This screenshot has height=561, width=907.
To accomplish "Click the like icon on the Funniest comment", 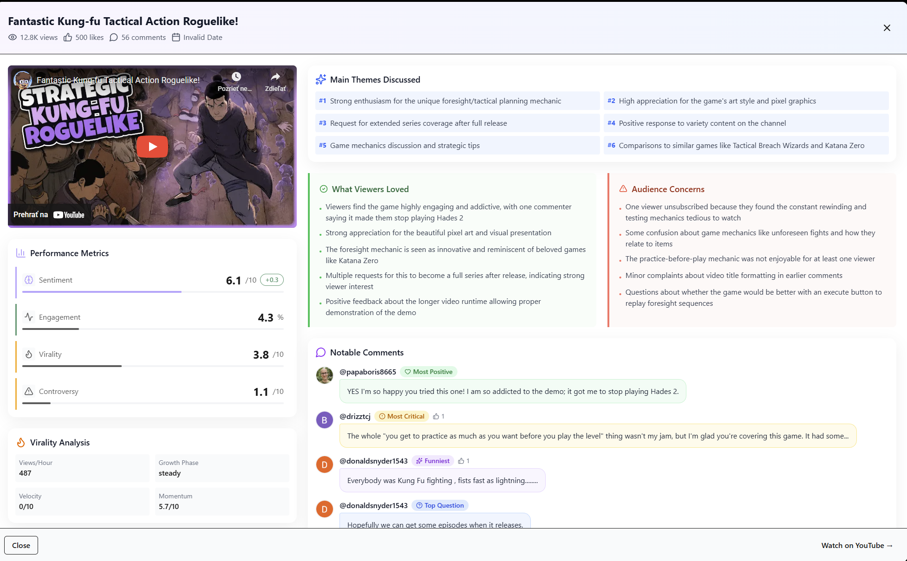I will 461,461.
